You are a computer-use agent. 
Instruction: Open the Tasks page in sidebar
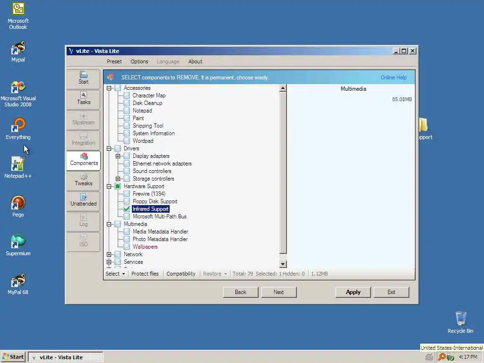click(x=83, y=99)
